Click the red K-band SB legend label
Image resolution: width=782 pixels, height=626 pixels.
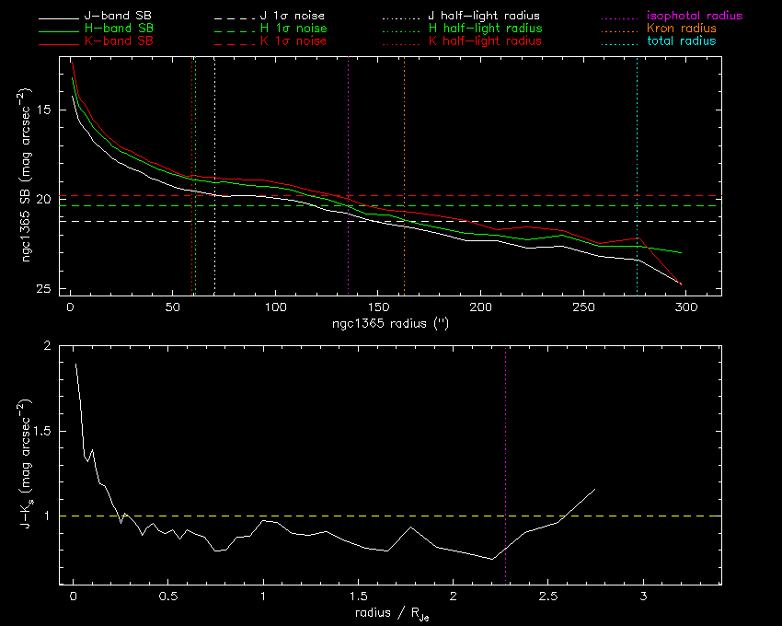119,42
